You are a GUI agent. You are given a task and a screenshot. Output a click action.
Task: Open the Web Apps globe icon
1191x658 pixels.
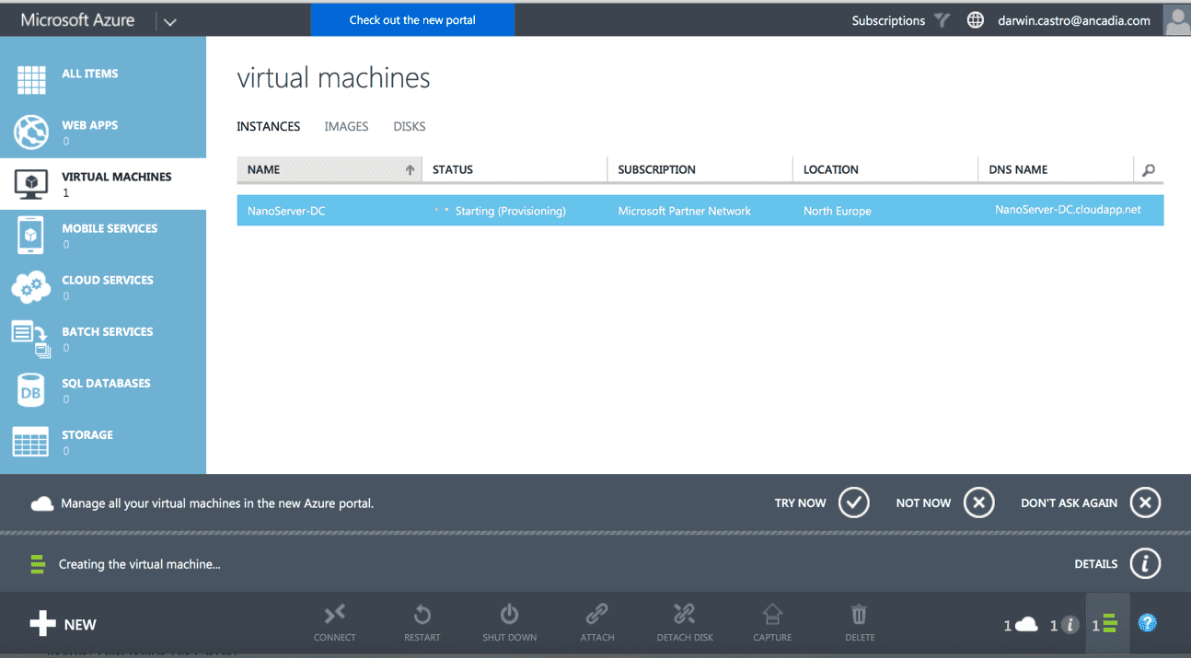click(x=30, y=133)
